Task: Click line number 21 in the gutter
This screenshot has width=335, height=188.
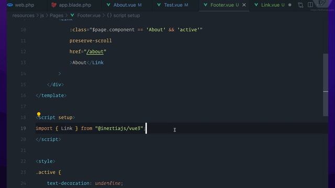Action: (x=23, y=150)
